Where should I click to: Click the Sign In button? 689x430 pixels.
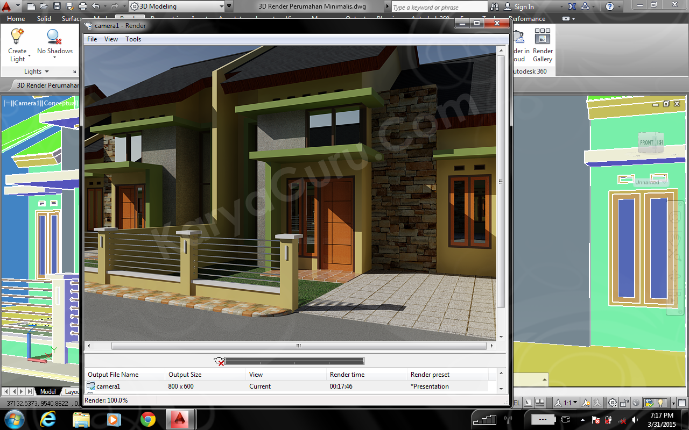coord(519,7)
